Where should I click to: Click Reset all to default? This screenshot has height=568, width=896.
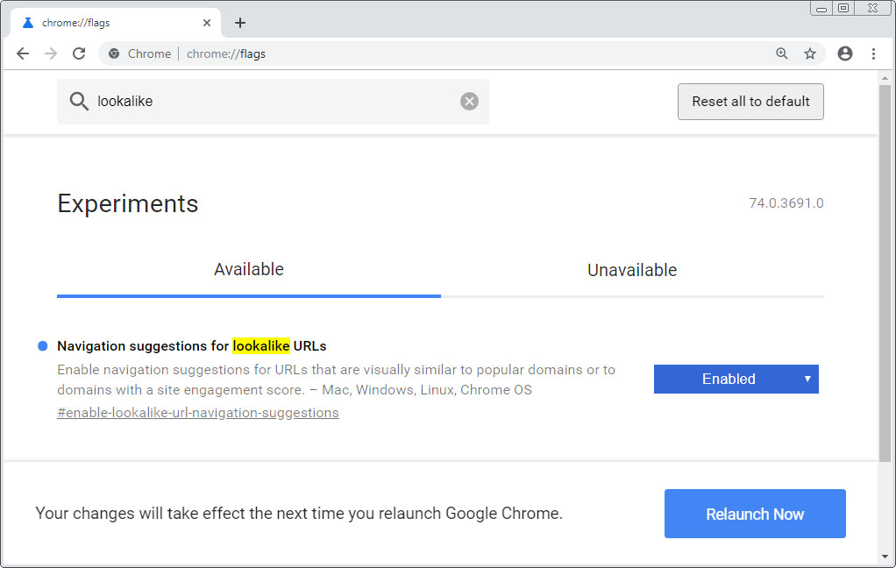click(750, 101)
